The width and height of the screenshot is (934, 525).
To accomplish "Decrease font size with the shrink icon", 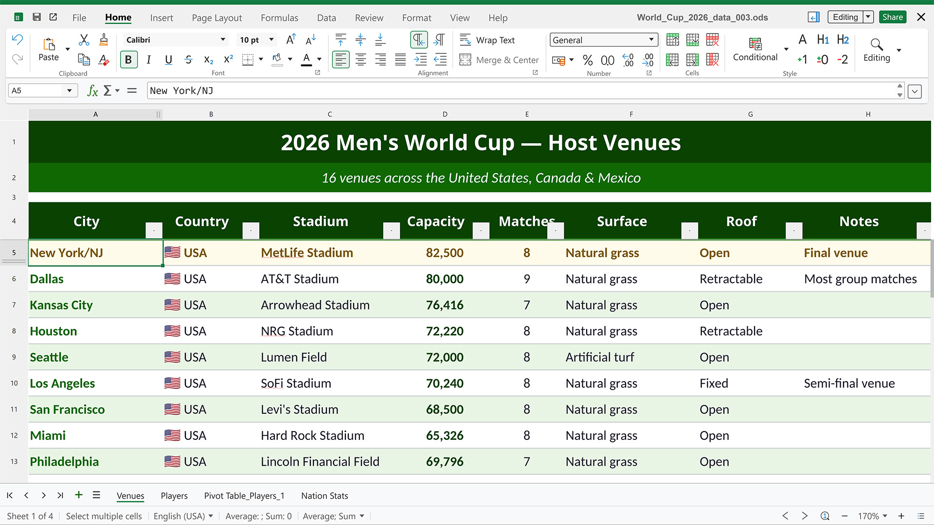I will [x=311, y=40].
